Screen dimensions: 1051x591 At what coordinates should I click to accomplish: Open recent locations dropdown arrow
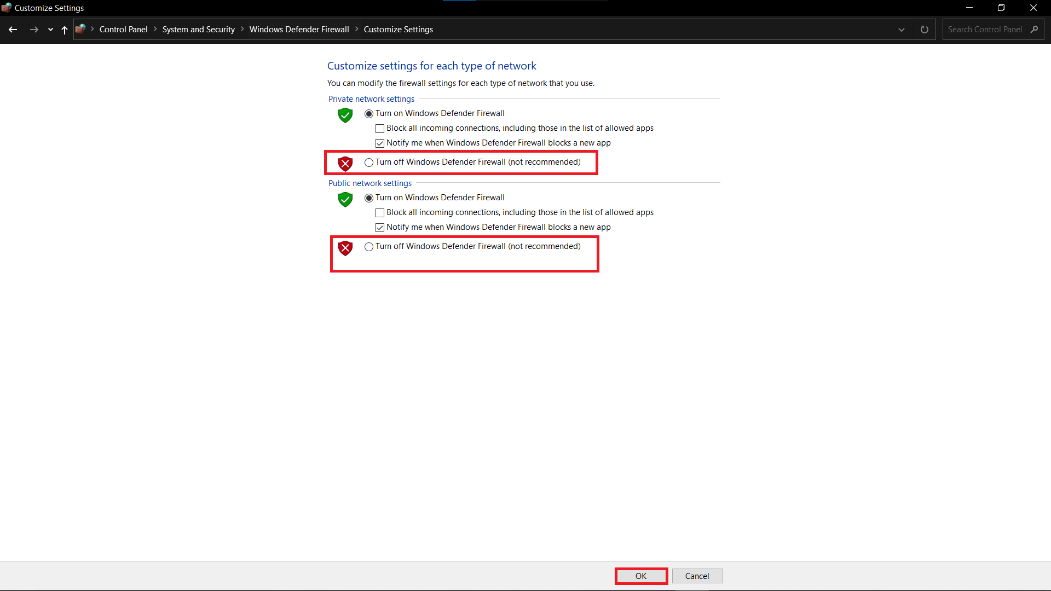[x=50, y=30]
